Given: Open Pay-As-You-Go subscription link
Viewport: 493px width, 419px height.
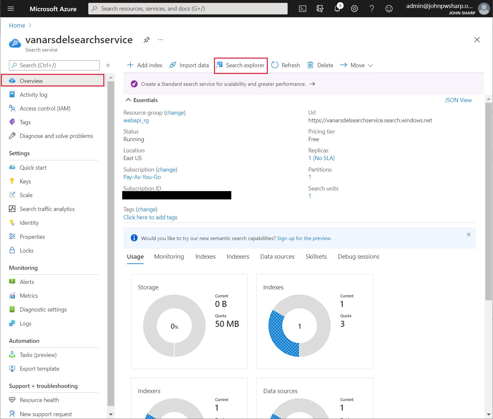Looking at the screenshot, I should tap(142, 177).
